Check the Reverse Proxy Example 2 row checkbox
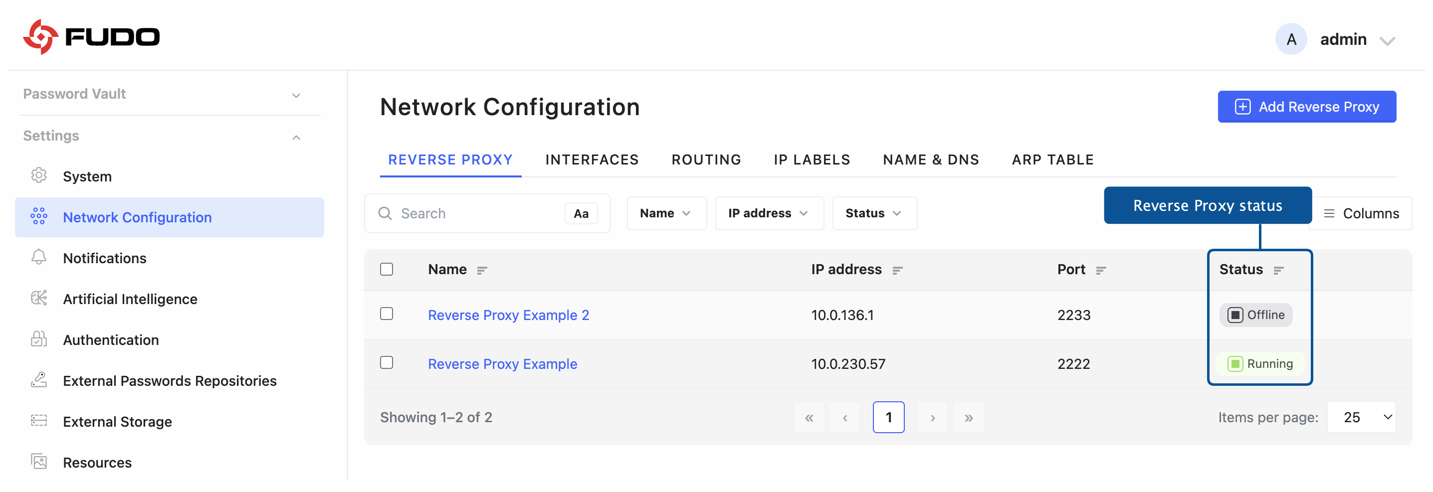 (x=386, y=314)
